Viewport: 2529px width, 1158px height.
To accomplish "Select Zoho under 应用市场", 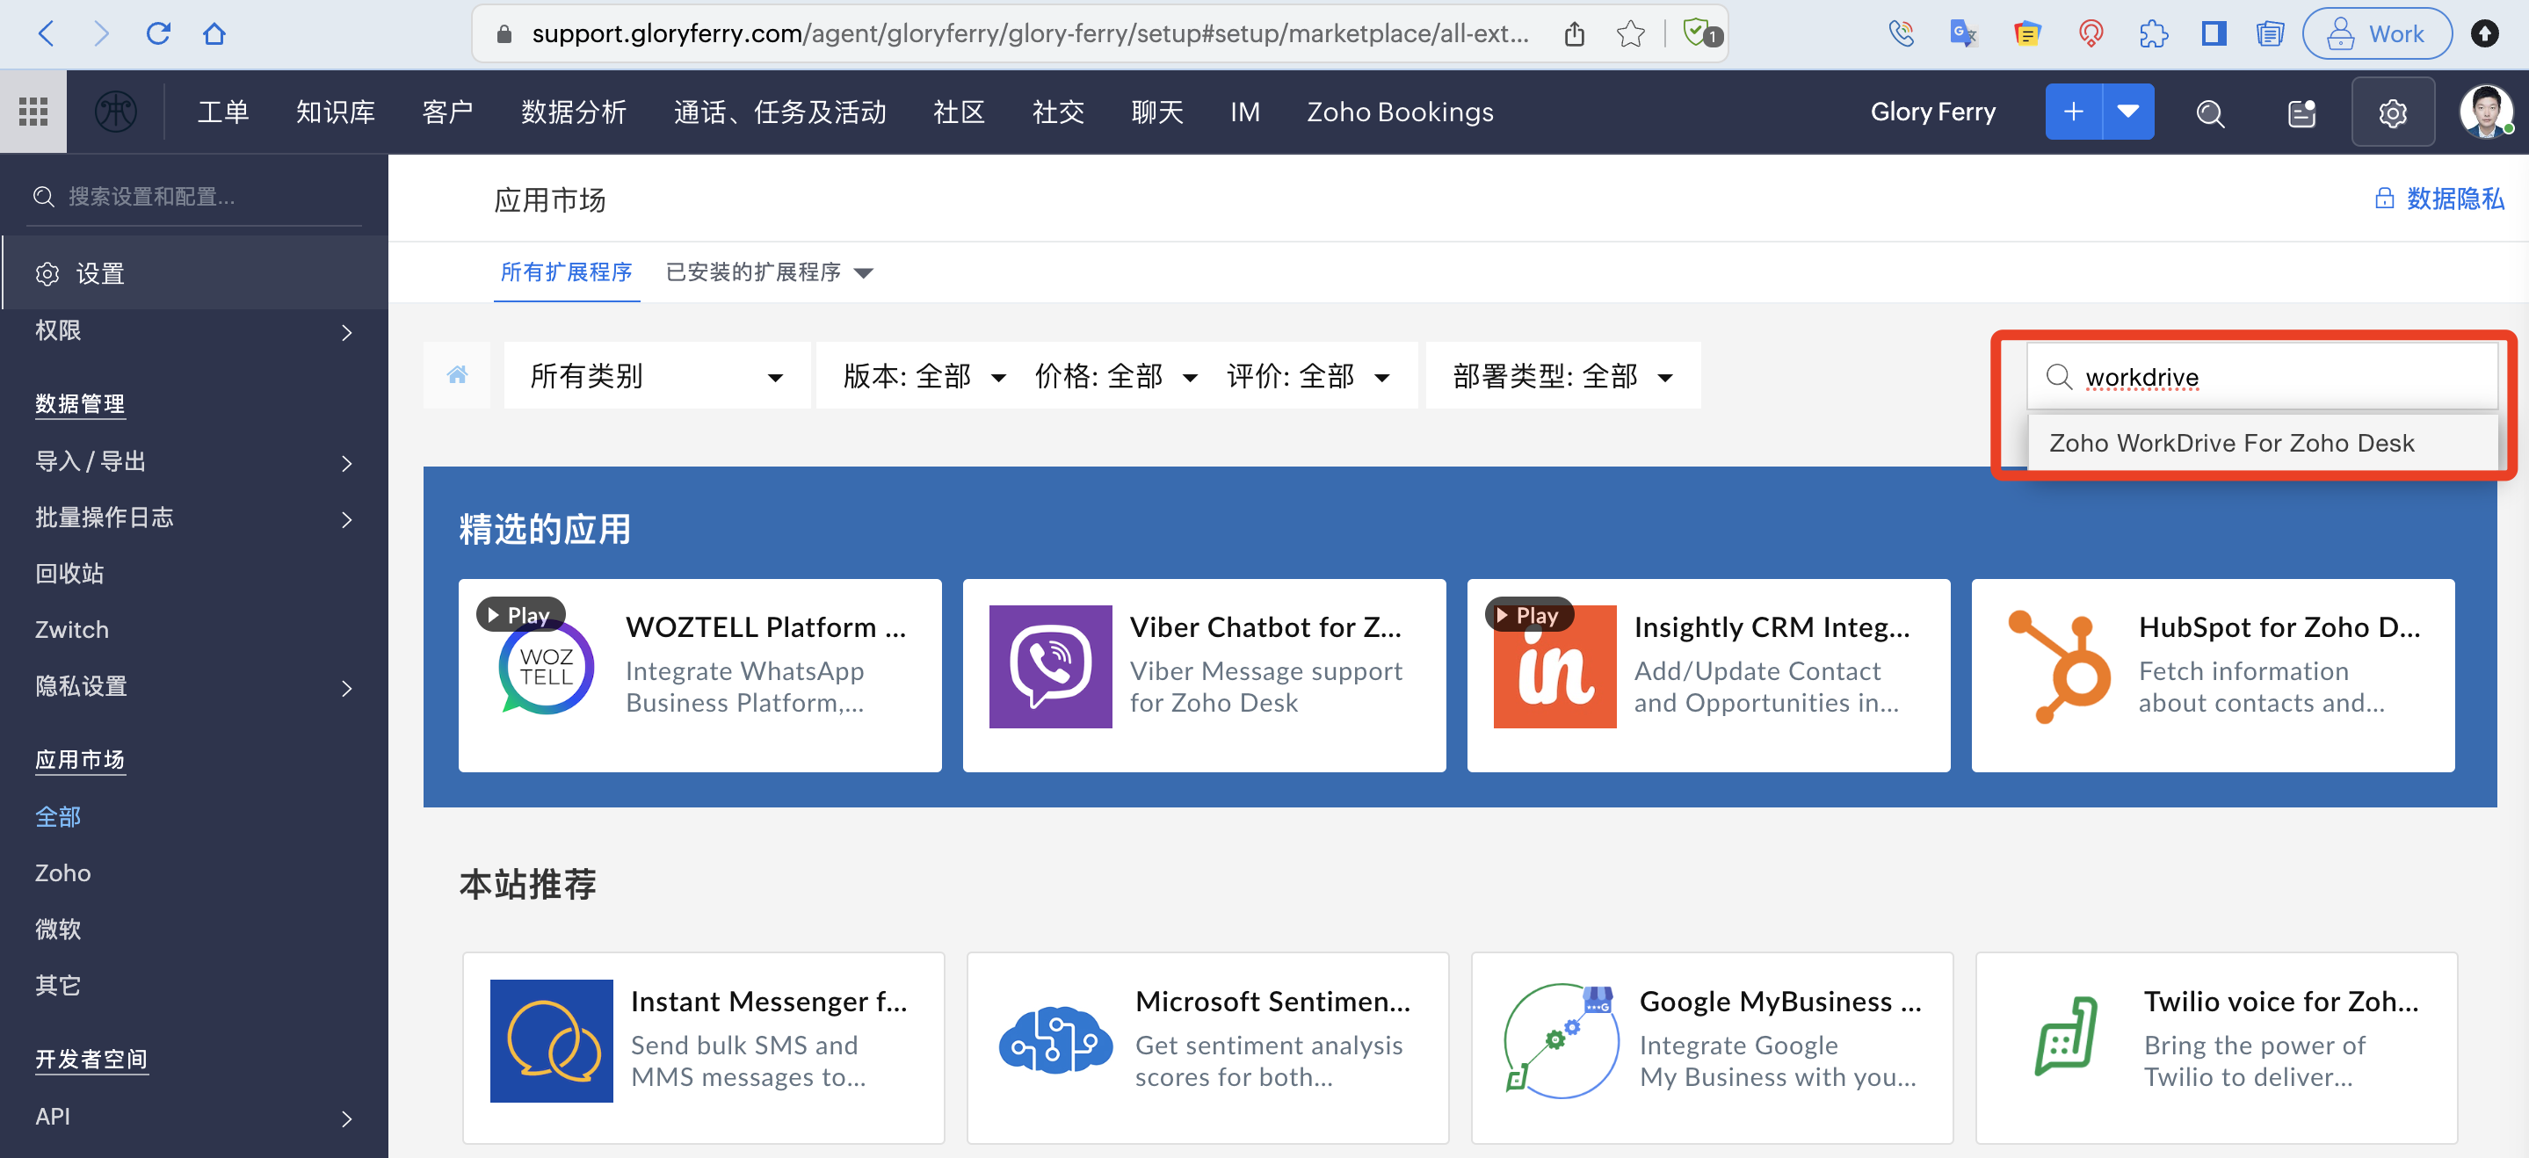I will pos(62,872).
